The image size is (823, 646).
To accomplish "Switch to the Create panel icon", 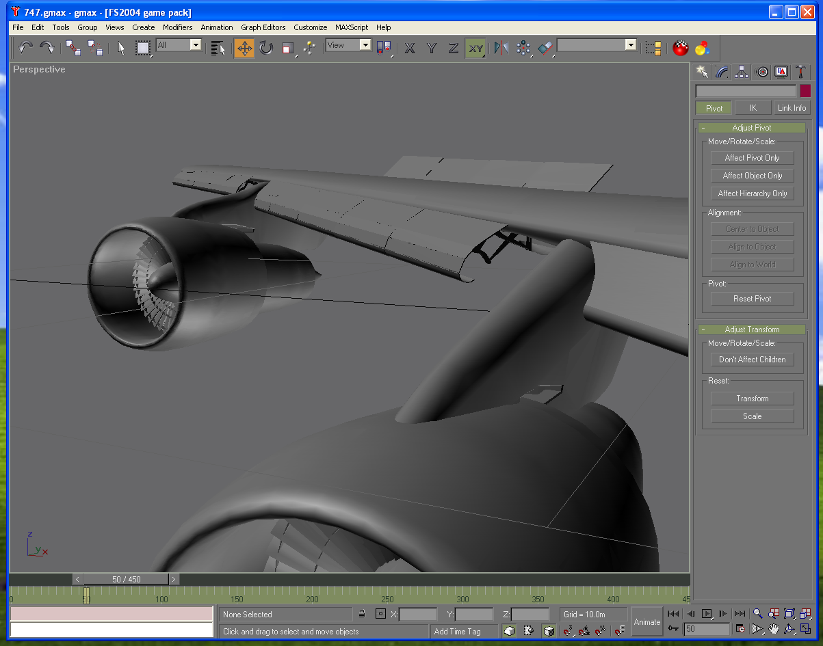I will pyautogui.click(x=702, y=72).
